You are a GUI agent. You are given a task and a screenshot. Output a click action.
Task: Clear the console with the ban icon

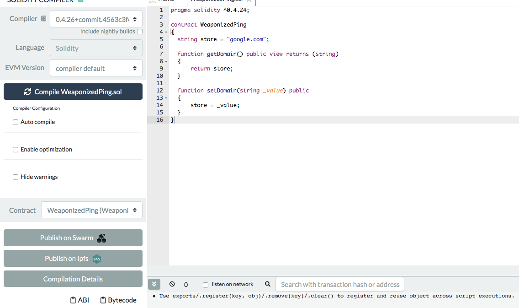(x=172, y=284)
